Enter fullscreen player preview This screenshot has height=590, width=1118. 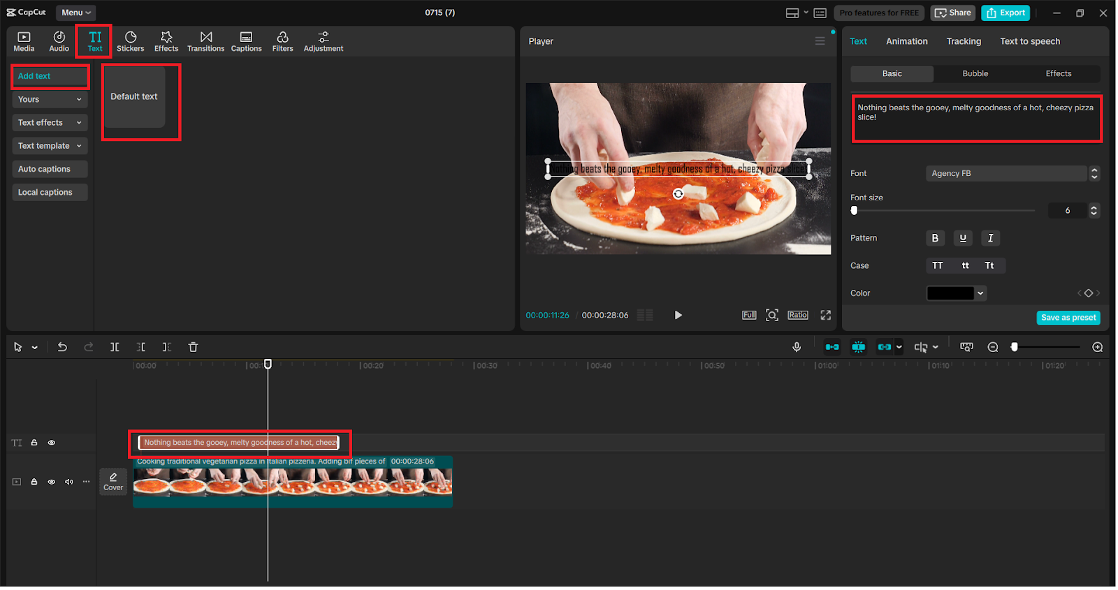point(825,316)
